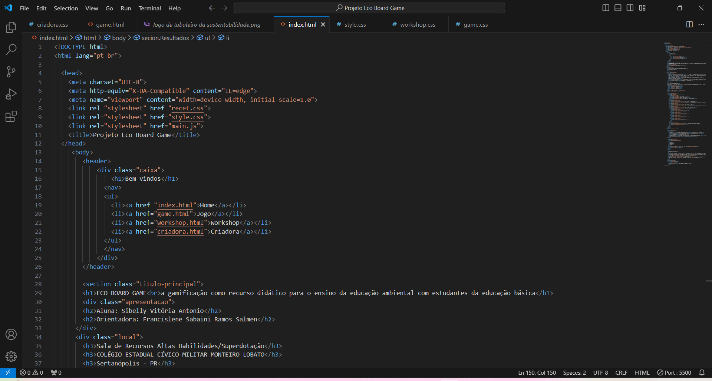Show errors and warnings problems indicator

point(31,372)
